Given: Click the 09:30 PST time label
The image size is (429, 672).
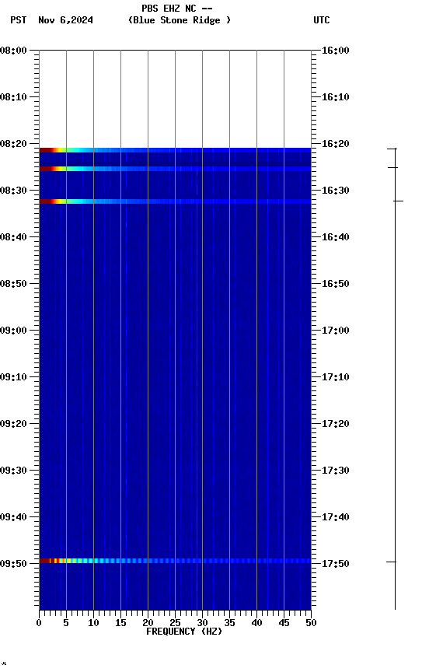Looking at the screenshot, I should 13,471.
